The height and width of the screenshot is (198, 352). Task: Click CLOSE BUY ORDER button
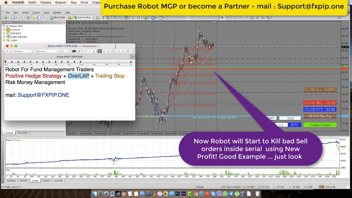[320, 109]
